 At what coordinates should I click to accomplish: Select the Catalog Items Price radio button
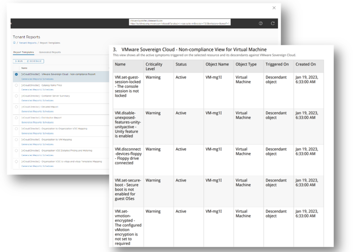(x=16, y=85)
